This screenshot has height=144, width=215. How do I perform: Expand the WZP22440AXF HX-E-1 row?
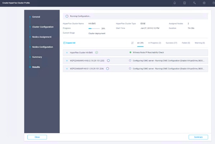tap(67, 69)
